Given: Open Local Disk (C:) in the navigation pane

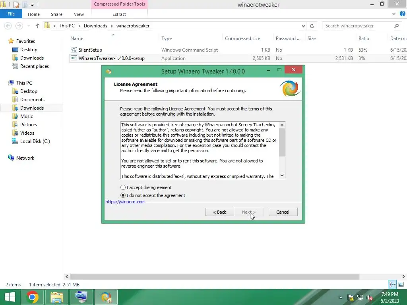Looking at the screenshot, I should [35, 141].
